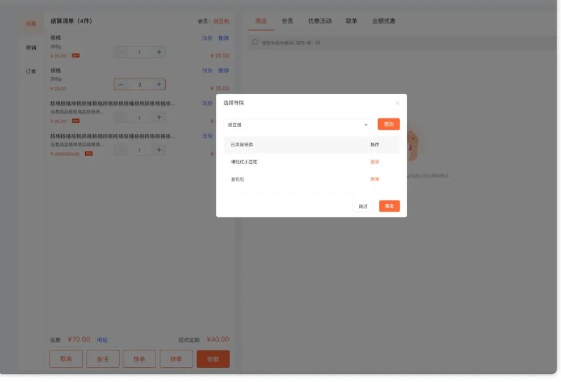
Task: Click the 跳过 button in dialog
Action: (x=363, y=206)
